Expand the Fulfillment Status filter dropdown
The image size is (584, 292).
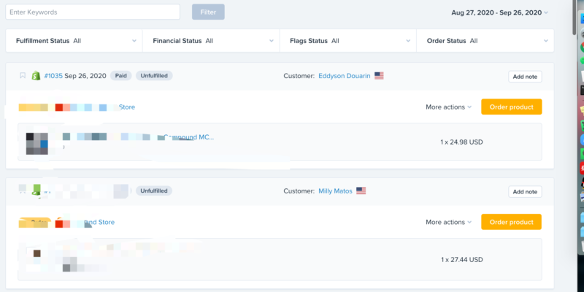74,41
